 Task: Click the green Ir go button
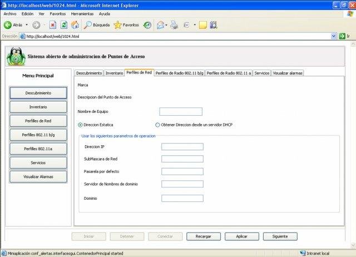(x=342, y=36)
